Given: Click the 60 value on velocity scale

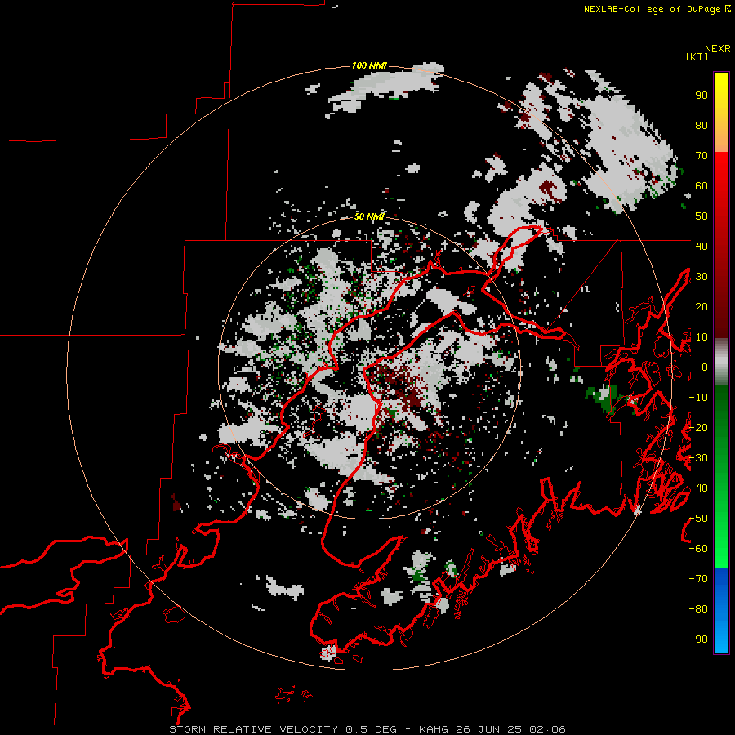Looking at the screenshot, I should tap(702, 185).
